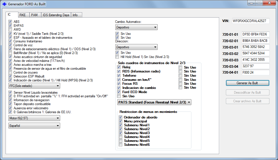Click the Generar As Built button
The width and height of the screenshot is (278, 160).
click(x=247, y=83)
